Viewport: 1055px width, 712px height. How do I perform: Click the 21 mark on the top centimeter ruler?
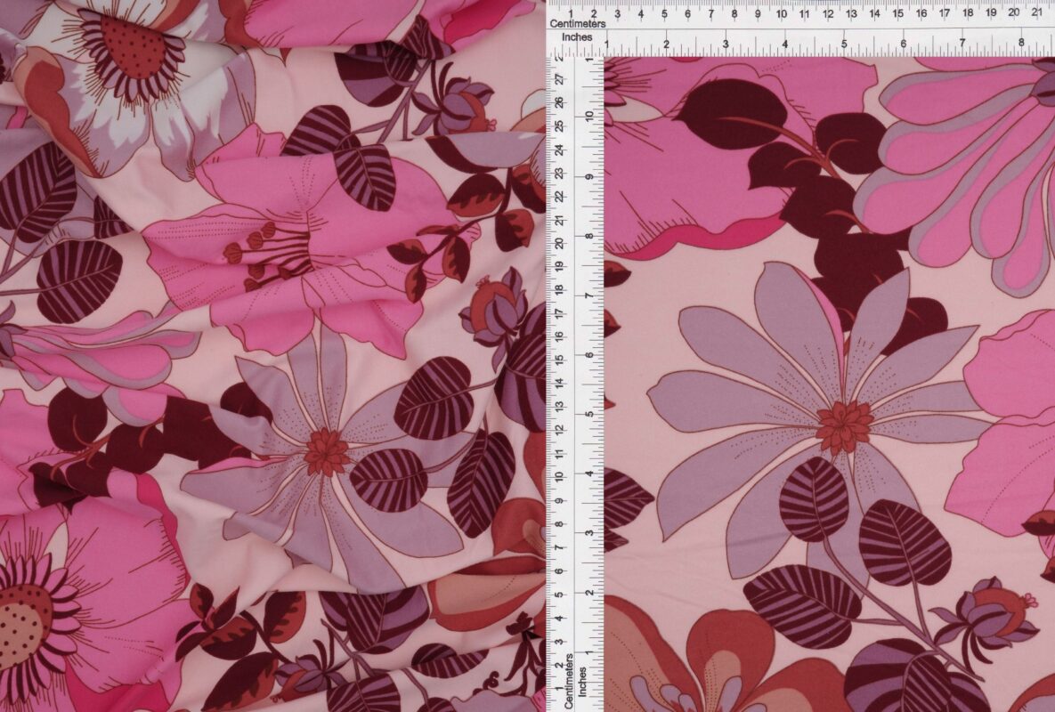(1037, 12)
